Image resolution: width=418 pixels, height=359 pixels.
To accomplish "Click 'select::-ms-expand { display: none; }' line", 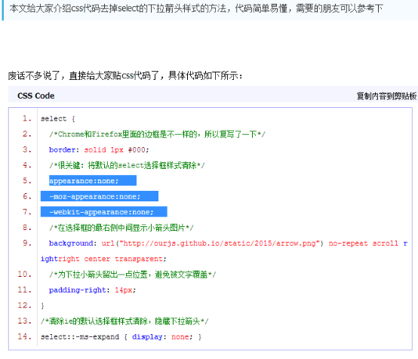I will point(121,337).
